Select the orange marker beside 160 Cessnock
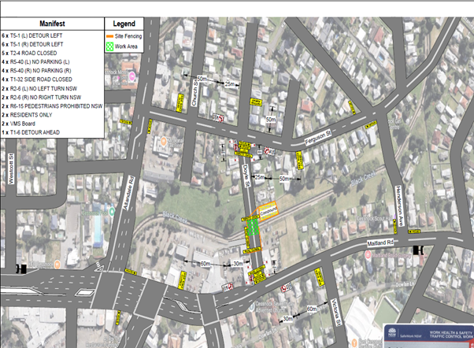 click(57, 265)
